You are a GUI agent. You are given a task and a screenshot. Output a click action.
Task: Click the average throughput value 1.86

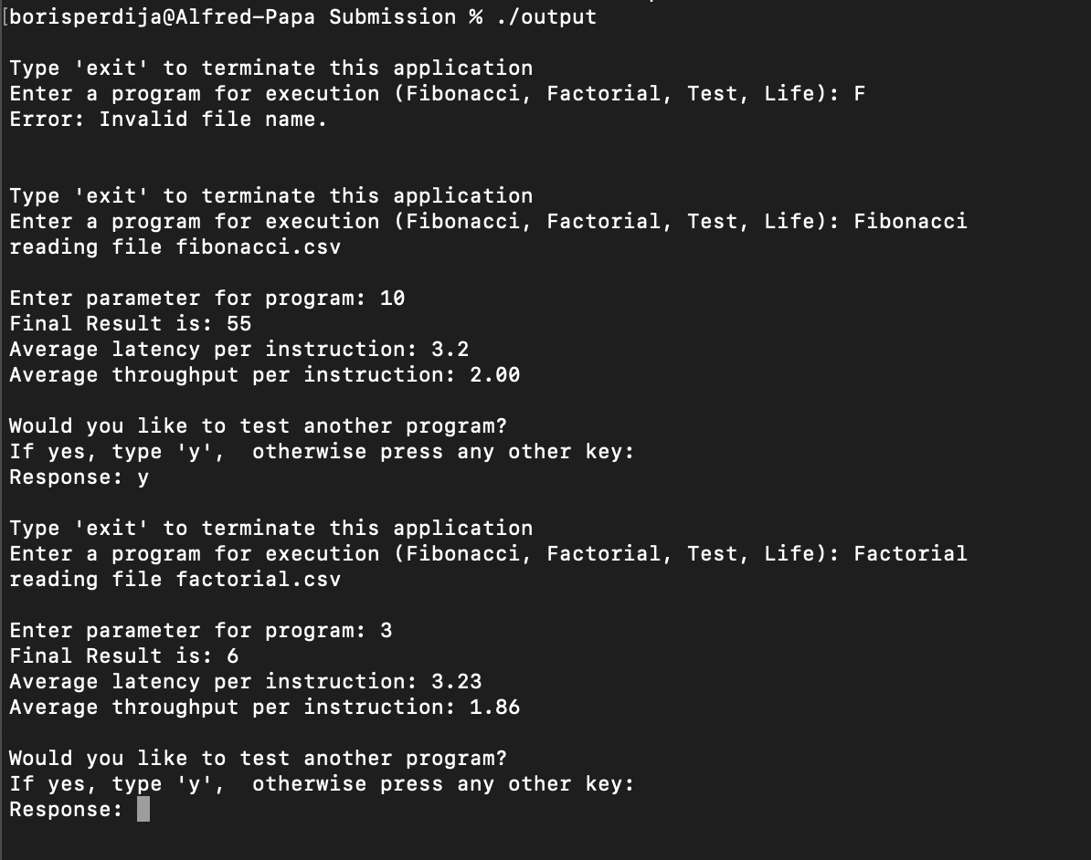tap(494, 708)
